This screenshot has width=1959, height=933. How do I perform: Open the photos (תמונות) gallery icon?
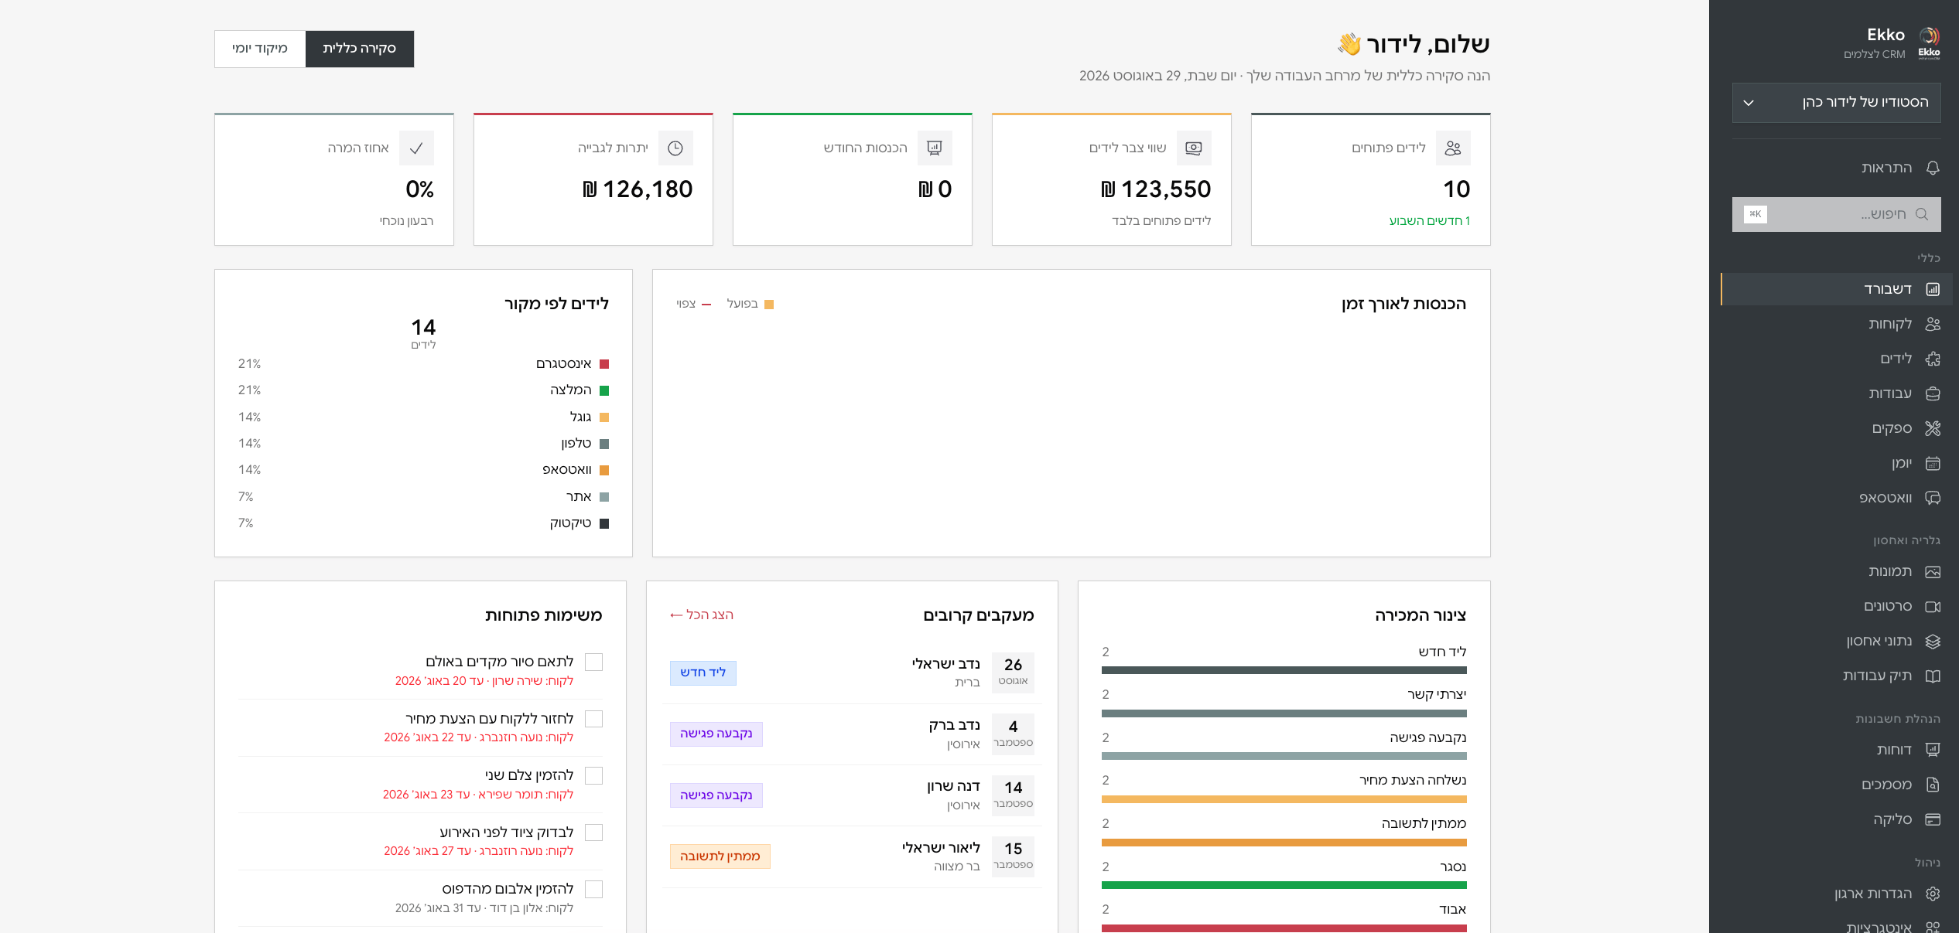click(x=1933, y=572)
